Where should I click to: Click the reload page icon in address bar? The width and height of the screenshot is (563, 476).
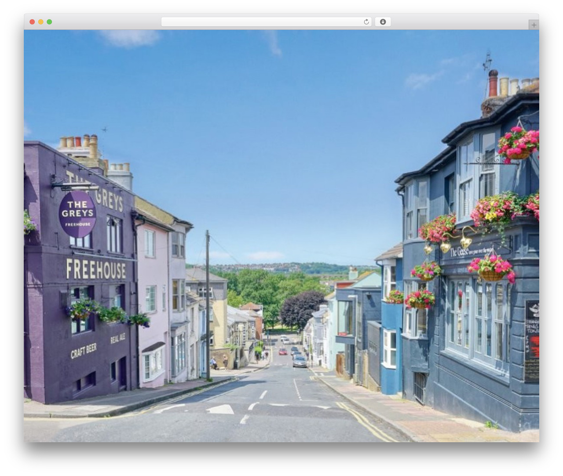pyautogui.click(x=366, y=22)
